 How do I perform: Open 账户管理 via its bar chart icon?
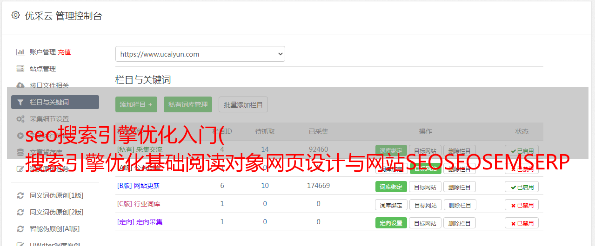[x=20, y=52]
